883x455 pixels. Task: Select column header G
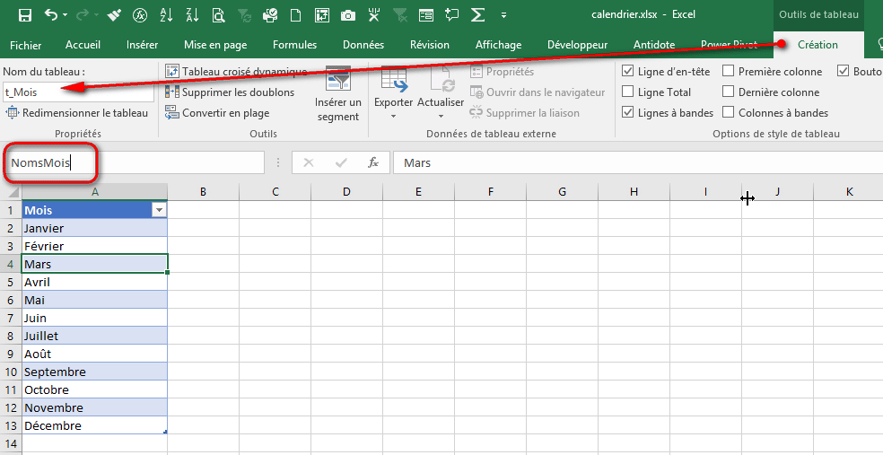[x=562, y=192]
